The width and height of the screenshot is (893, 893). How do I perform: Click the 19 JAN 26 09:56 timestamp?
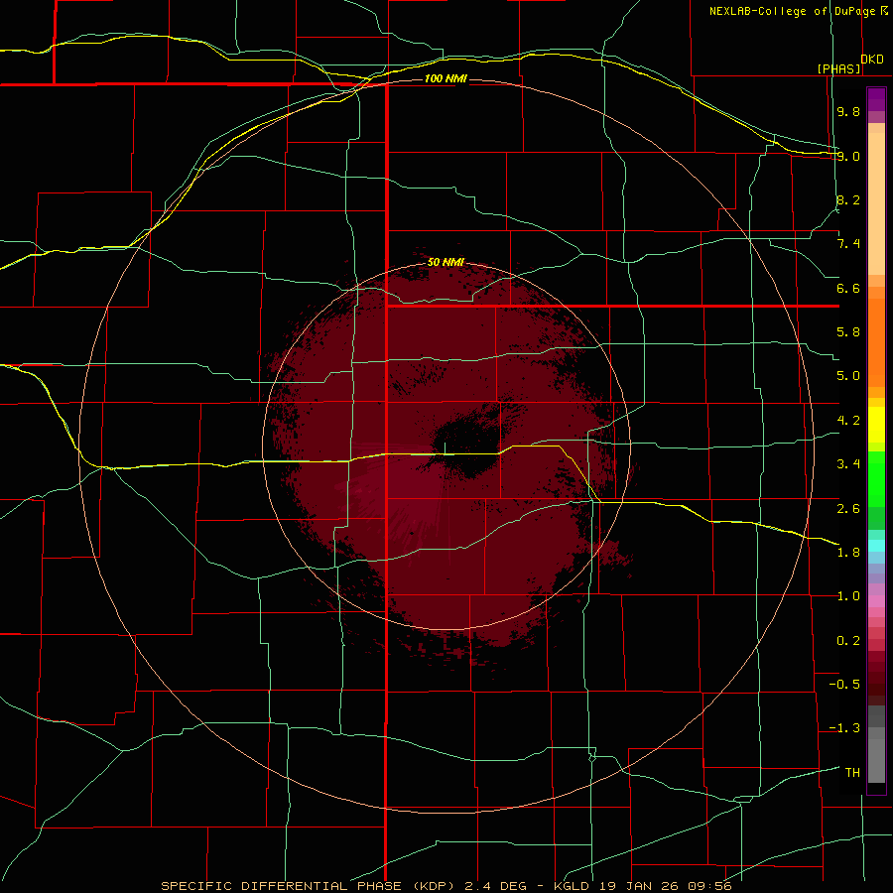665,886
